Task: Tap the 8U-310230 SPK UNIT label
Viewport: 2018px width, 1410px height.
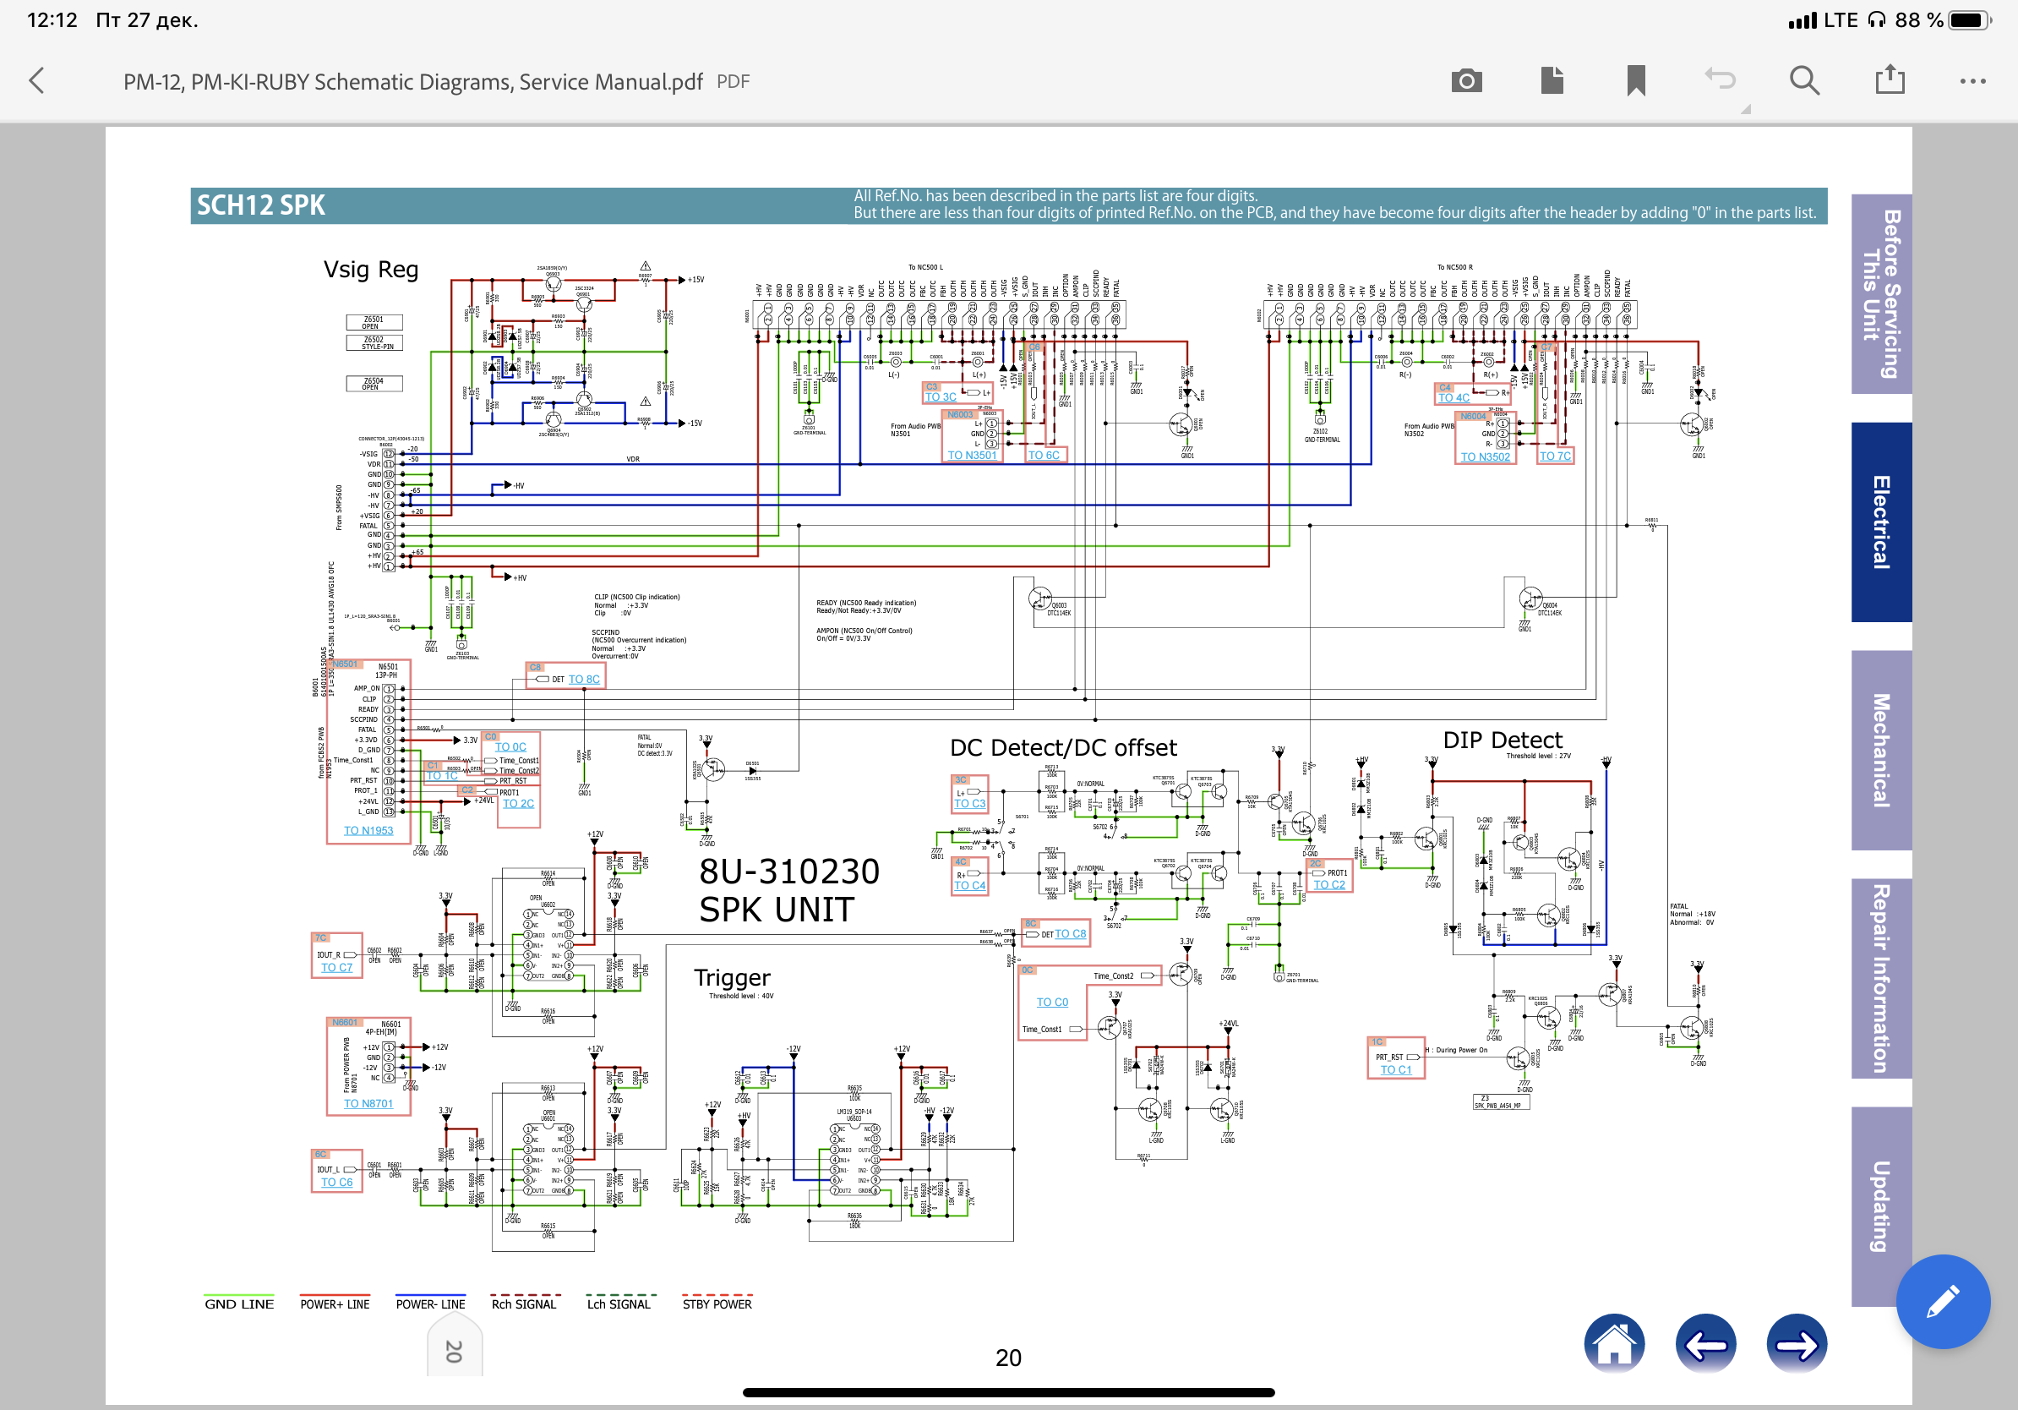Action: [x=788, y=889]
